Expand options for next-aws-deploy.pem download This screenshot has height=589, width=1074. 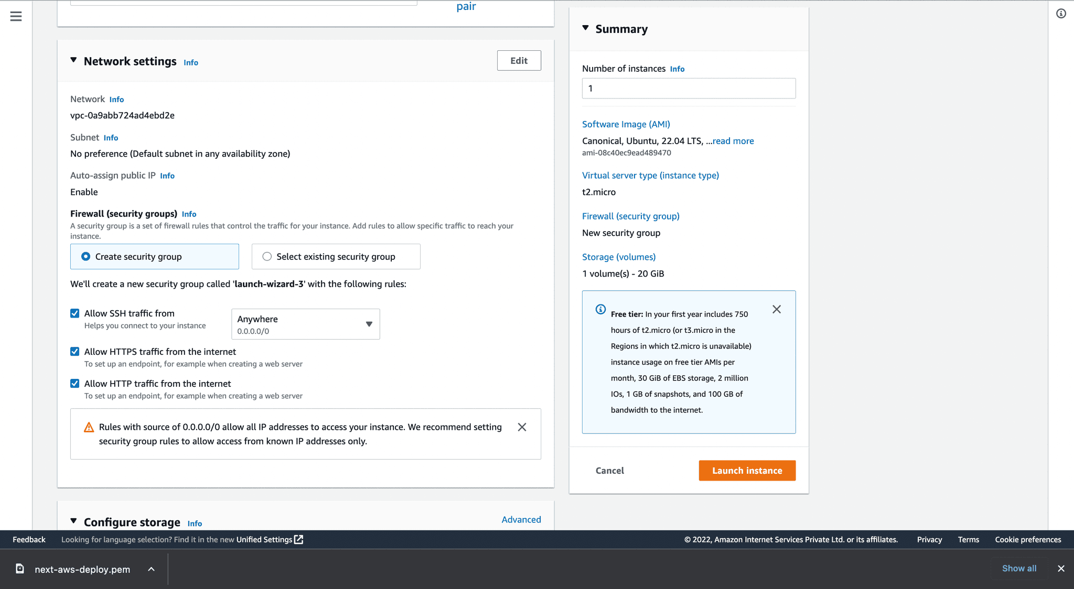point(151,569)
